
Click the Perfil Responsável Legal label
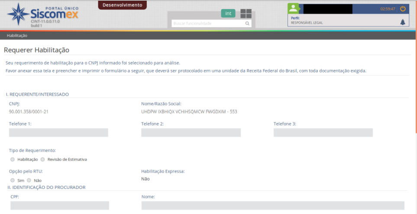point(307,21)
